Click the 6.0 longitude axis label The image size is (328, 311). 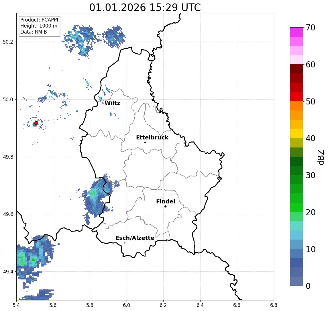pyautogui.click(x=127, y=305)
